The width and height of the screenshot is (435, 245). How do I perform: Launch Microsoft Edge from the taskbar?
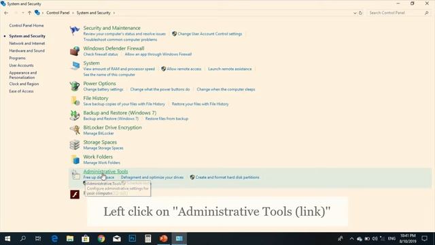click(x=54, y=239)
